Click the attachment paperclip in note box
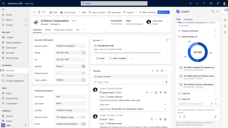The width and height of the screenshot is (228, 128). coord(166,82)
